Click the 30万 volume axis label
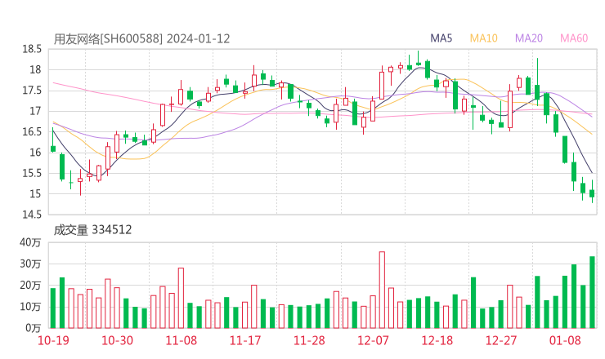The width and height of the screenshot is (605, 359). tap(30, 264)
